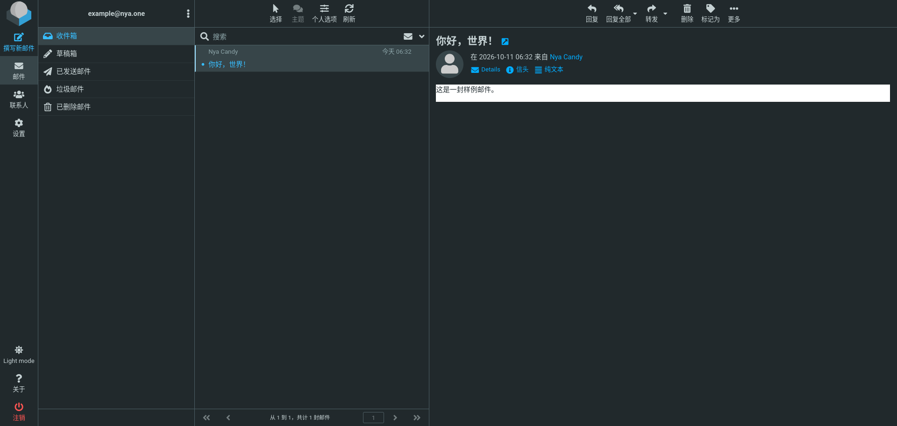
Task: Open the Deleted mail folder
Action: tap(116, 107)
